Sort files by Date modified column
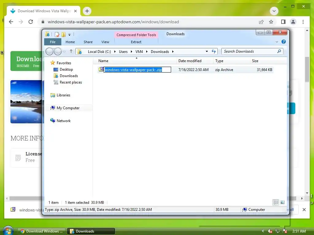The height and width of the screenshot is (235, 314). point(195,61)
